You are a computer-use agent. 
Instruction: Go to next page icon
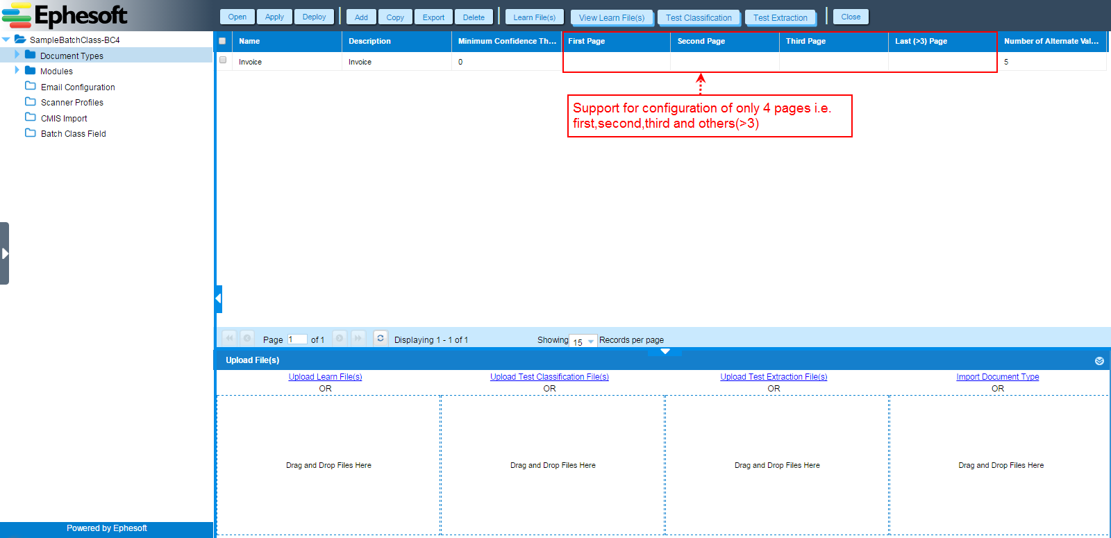click(x=340, y=338)
